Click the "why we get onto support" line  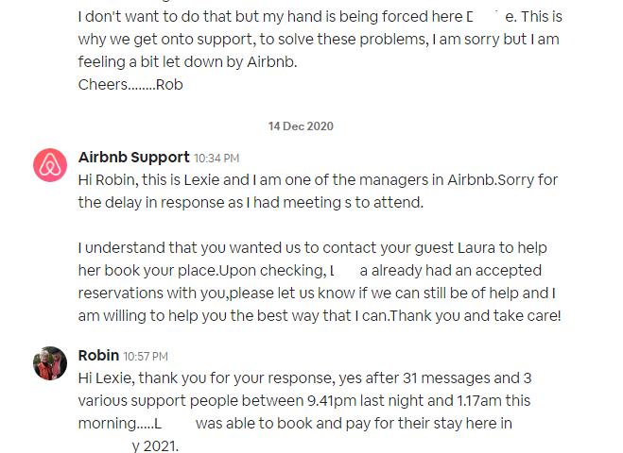point(320,40)
